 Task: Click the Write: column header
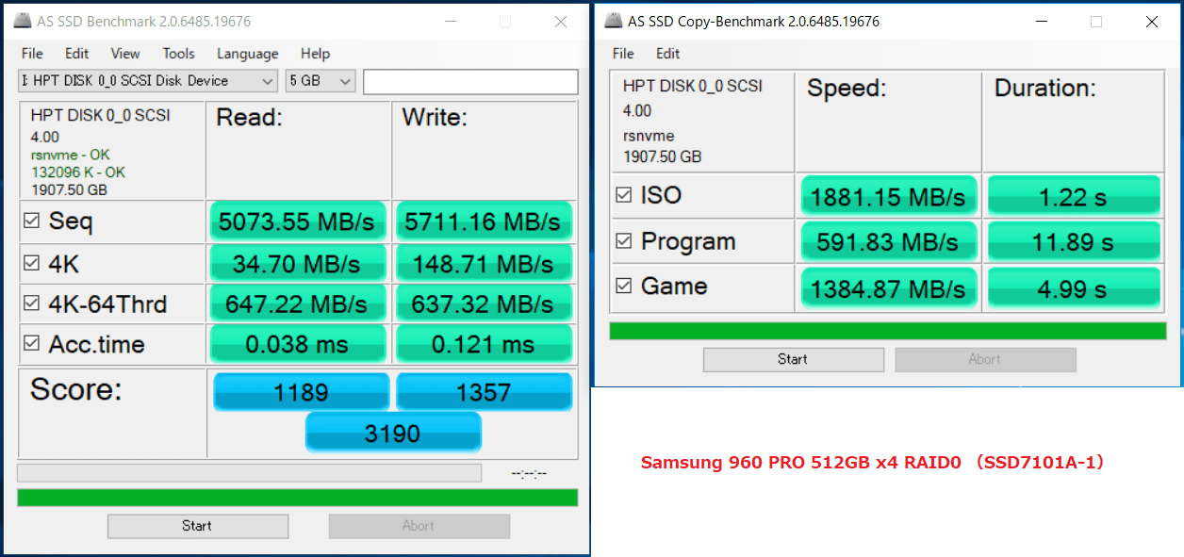click(435, 118)
